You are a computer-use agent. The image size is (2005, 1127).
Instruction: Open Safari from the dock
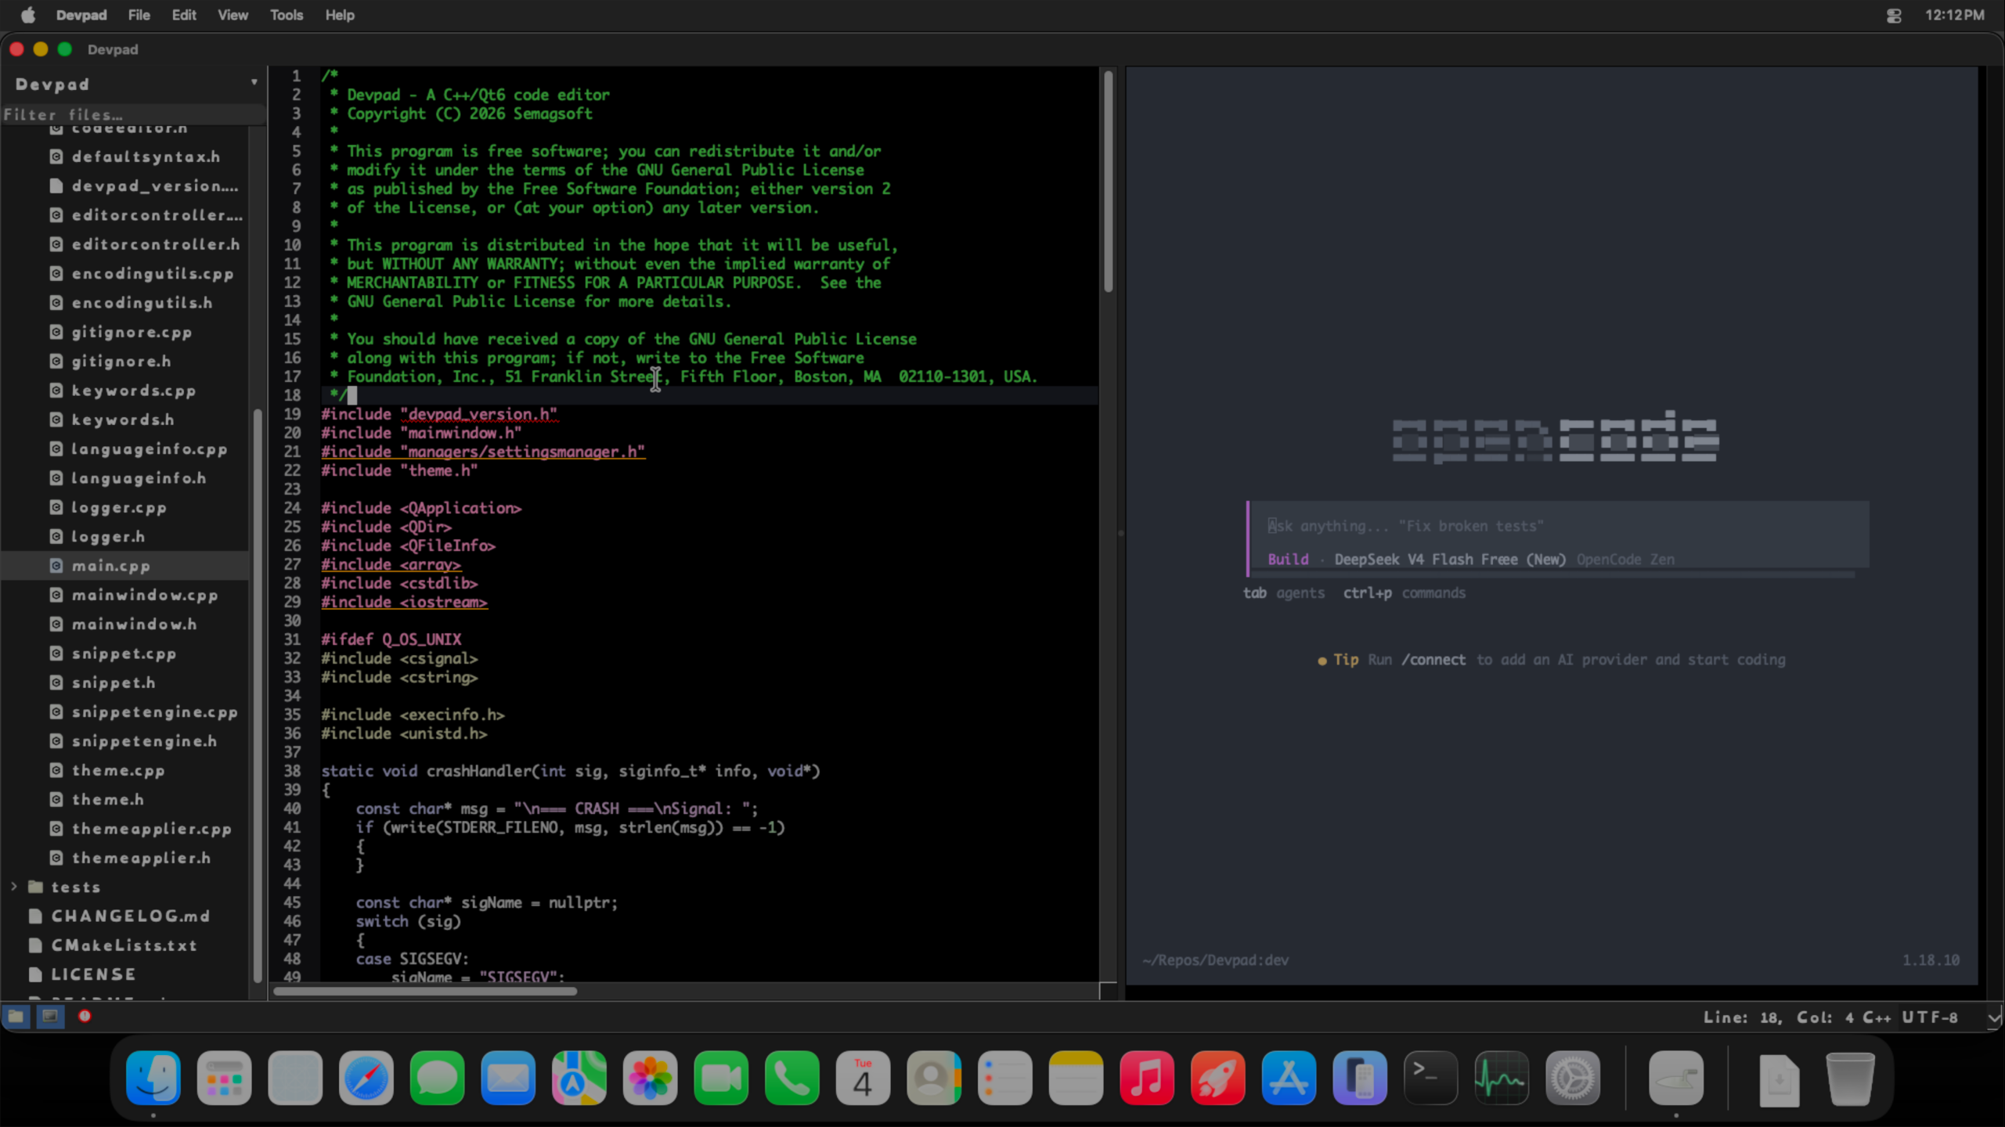pyautogui.click(x=366, y=1078)
